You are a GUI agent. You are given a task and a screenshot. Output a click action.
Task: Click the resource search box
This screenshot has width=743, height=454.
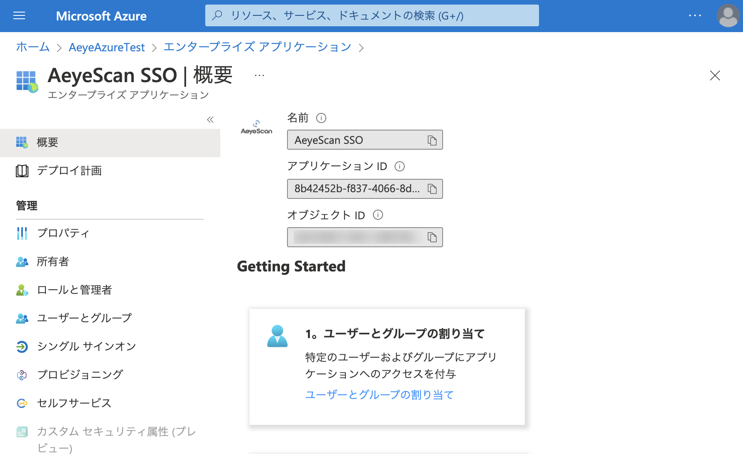[x=371, y=16]
